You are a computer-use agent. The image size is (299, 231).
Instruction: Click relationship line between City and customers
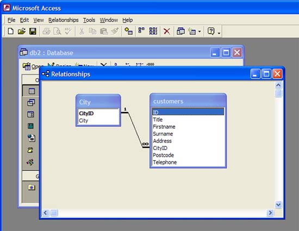pos(135,129)
